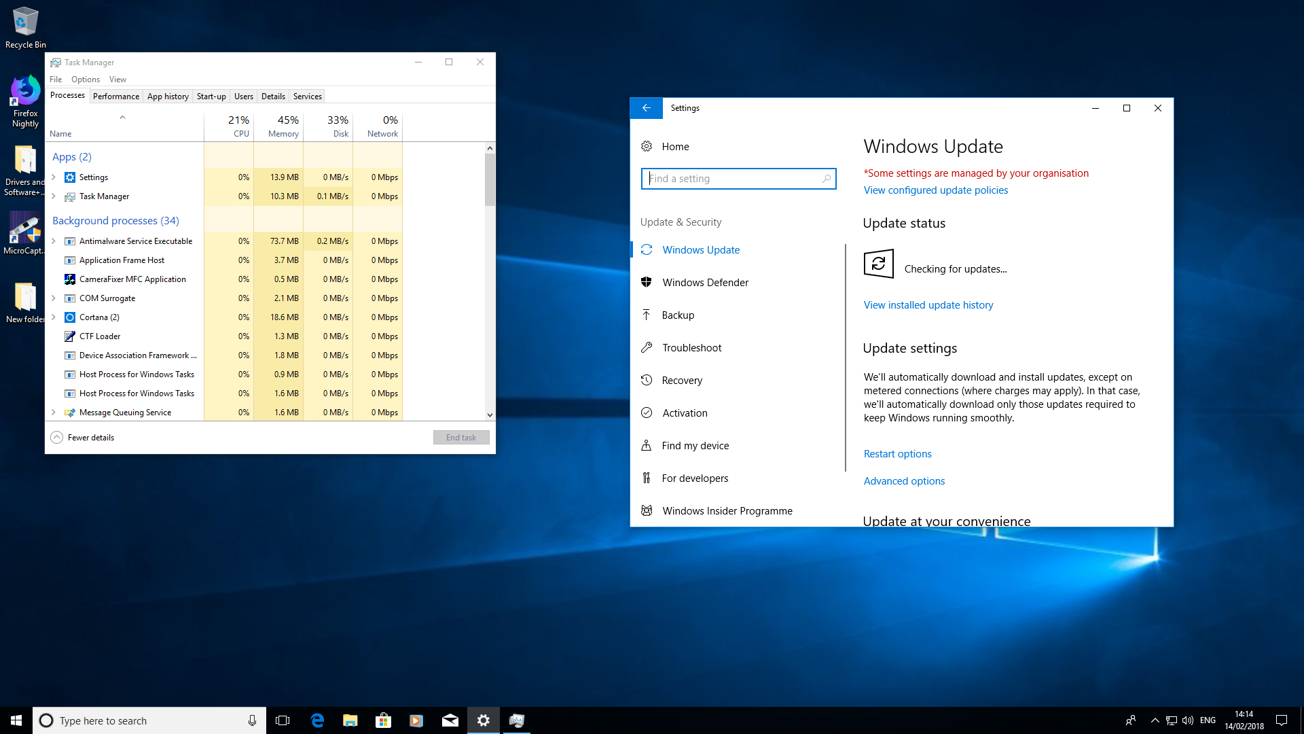Image resolution: width=1304 pixels, height=734 pixels.
Task: Click the Find my device person icon
Action: click(647, 445)
